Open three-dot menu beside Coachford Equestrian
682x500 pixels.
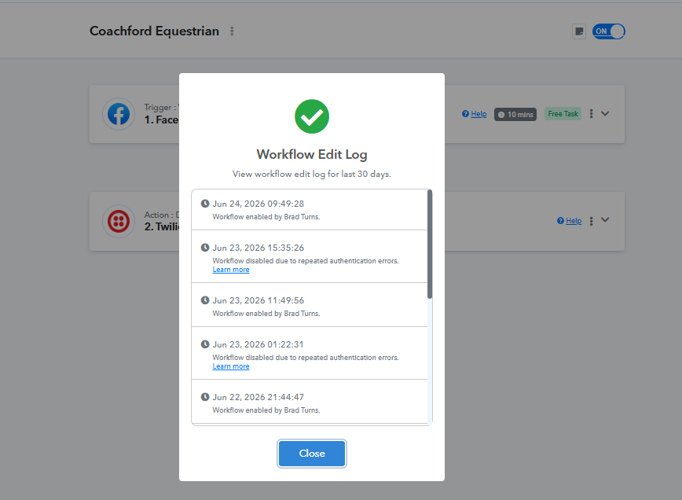232,31
